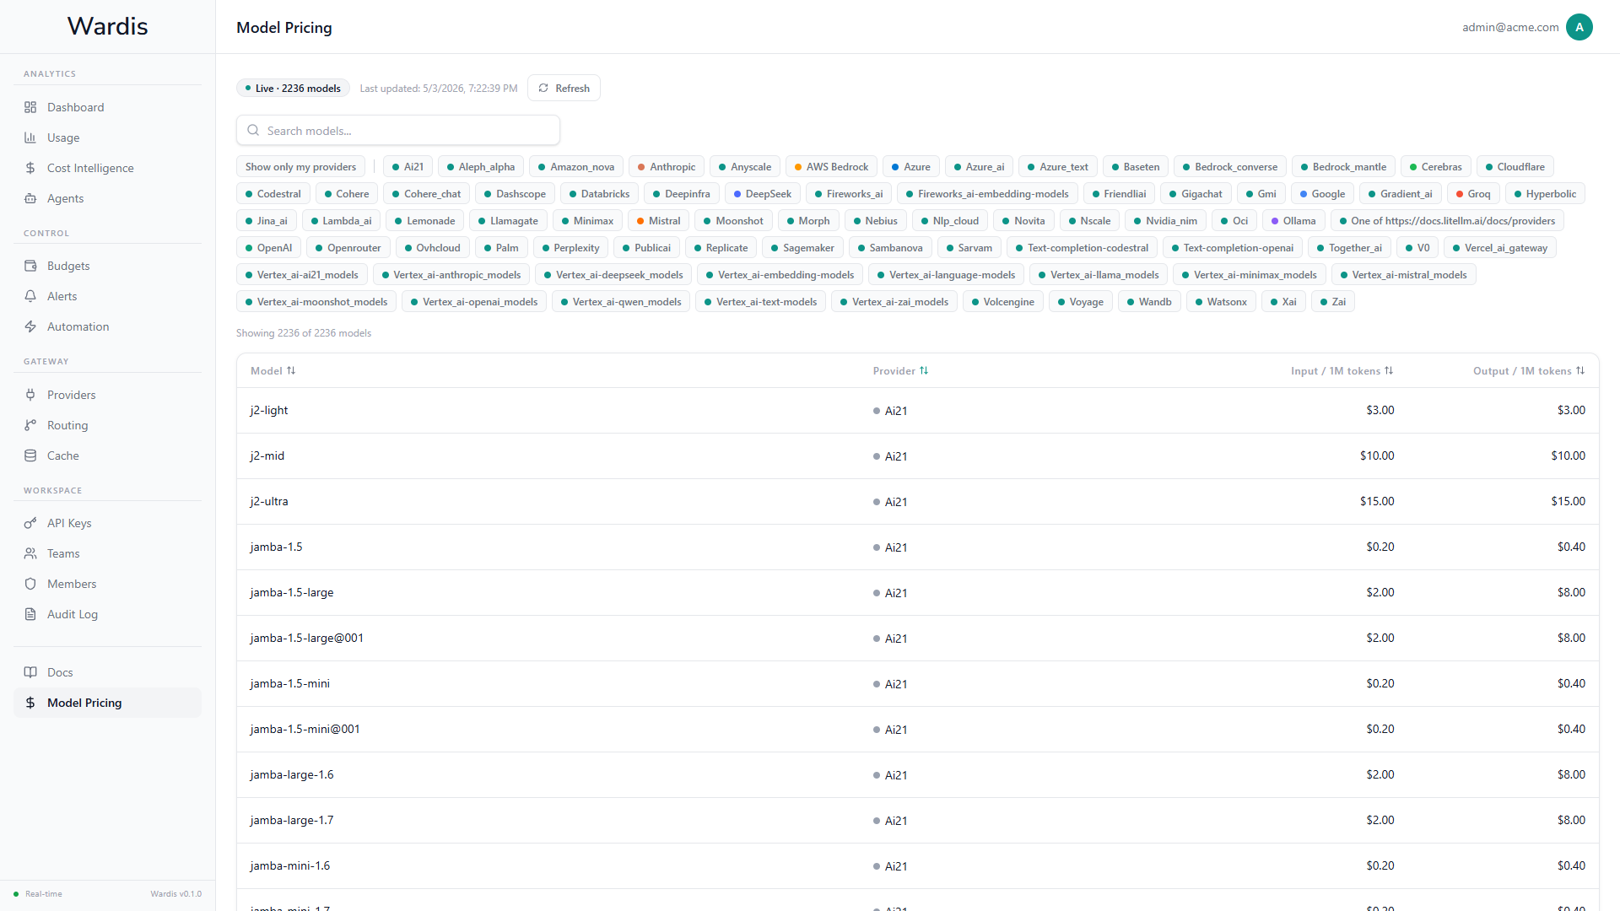This screenshot has height=911, width=1620.
Task: Toggle the OpenAI provider filter chip
Action: click(x=268, y=248)
